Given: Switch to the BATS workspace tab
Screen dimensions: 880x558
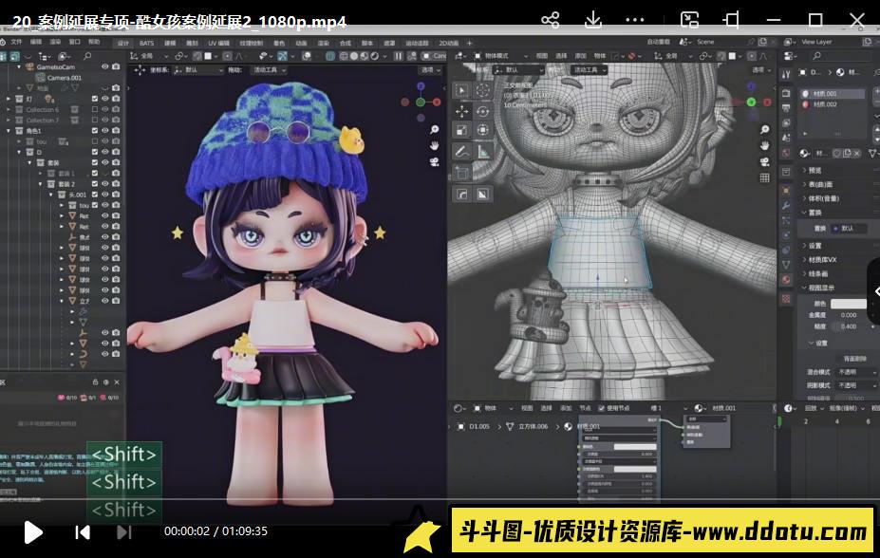Looking at the screenshot, I should pyautogui.click(x=146, y=44).
